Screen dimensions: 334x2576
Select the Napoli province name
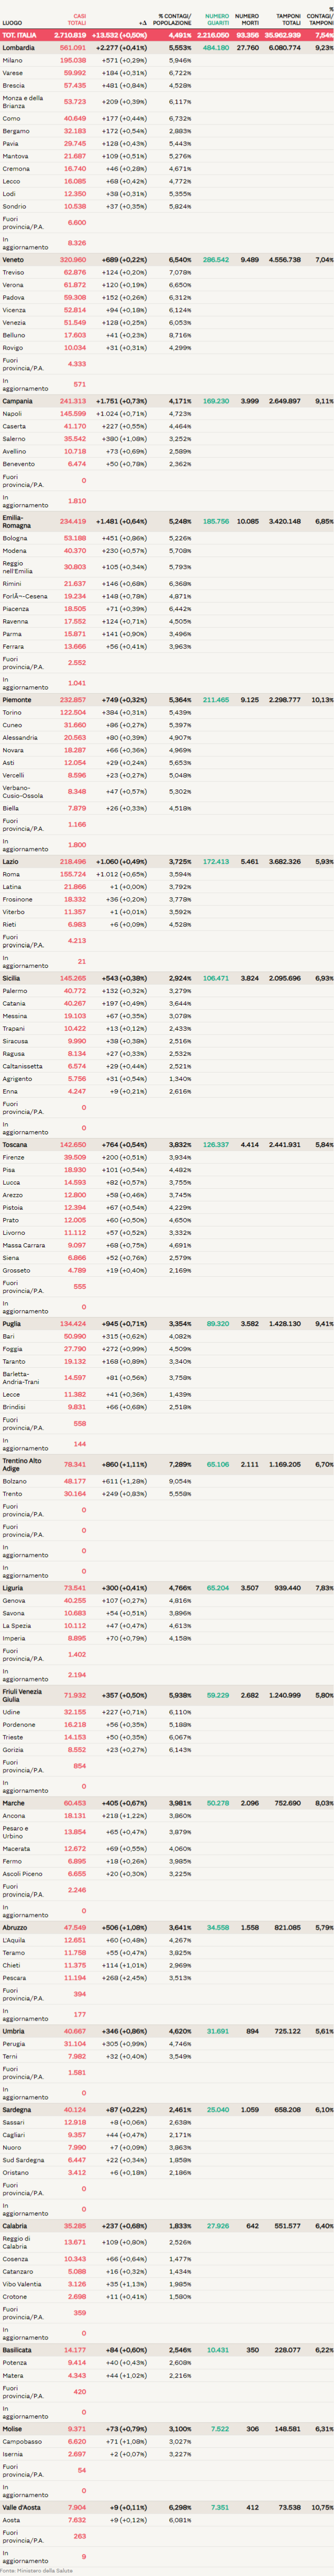click(x=12, y=414)
